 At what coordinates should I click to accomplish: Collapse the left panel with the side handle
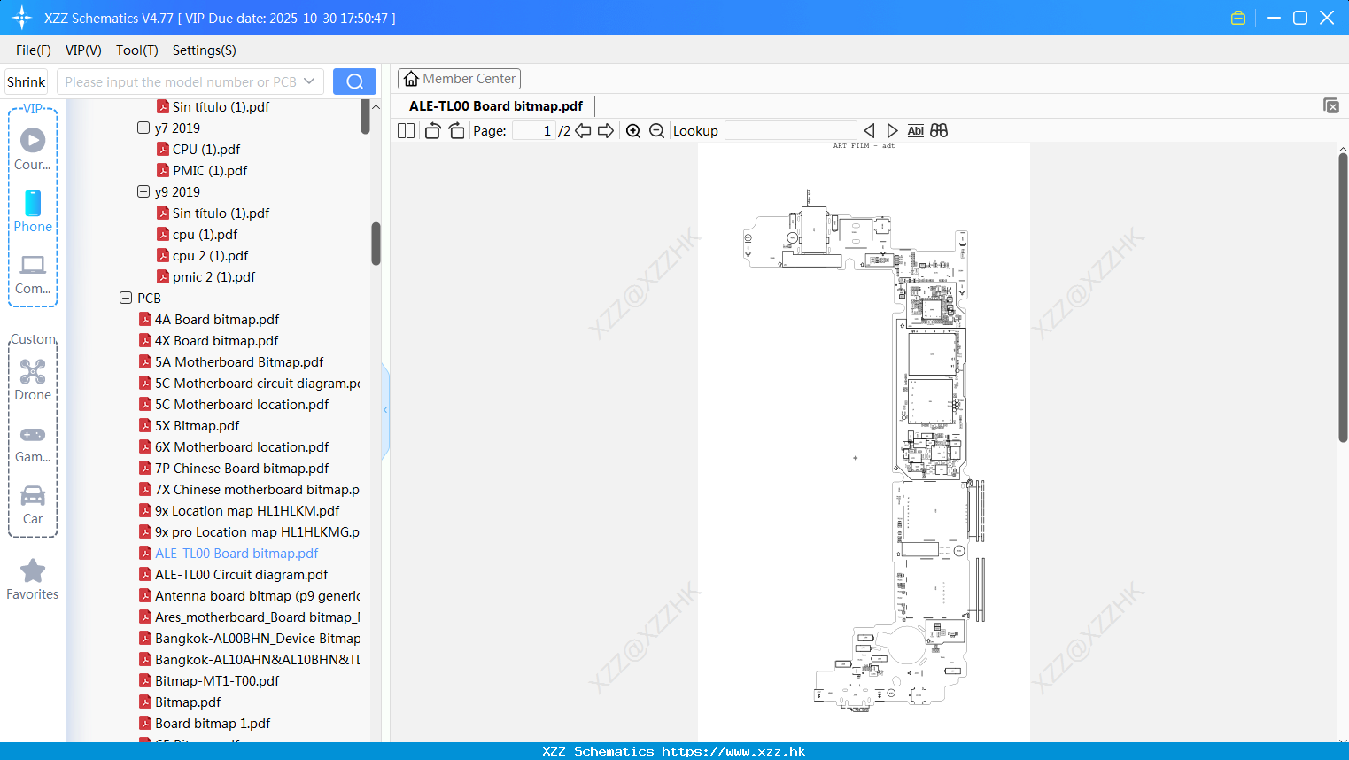click(x=385, y=409)
